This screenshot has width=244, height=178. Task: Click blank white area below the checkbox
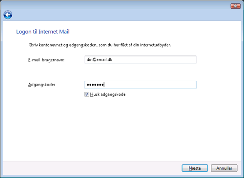click(x=122, y=130)
